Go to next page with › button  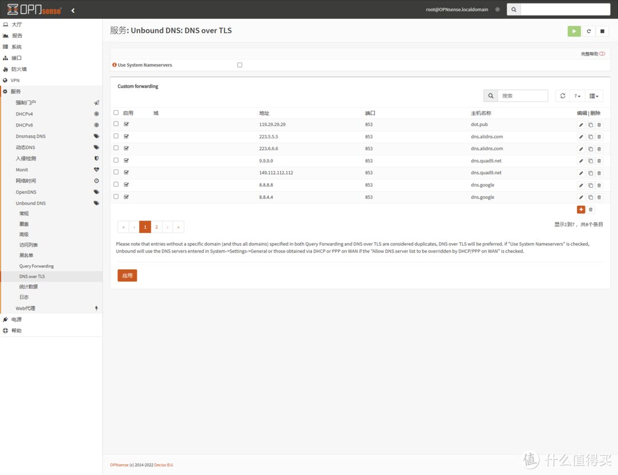(x=168, y=227)
